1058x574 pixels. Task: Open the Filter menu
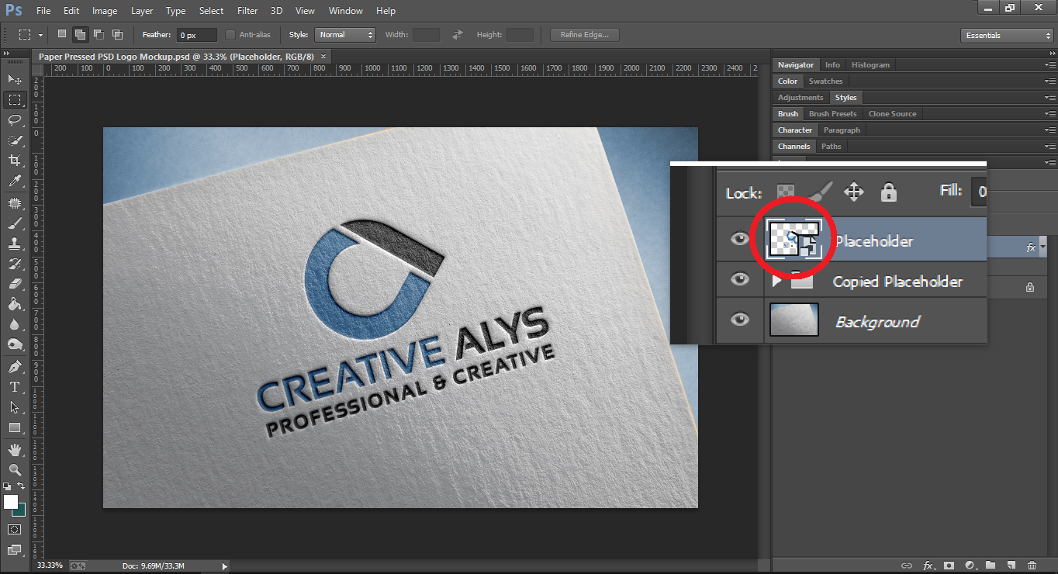[247, 11]
